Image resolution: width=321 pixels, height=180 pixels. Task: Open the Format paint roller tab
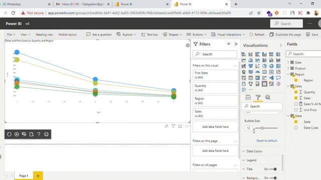click(x=258, y=97)
